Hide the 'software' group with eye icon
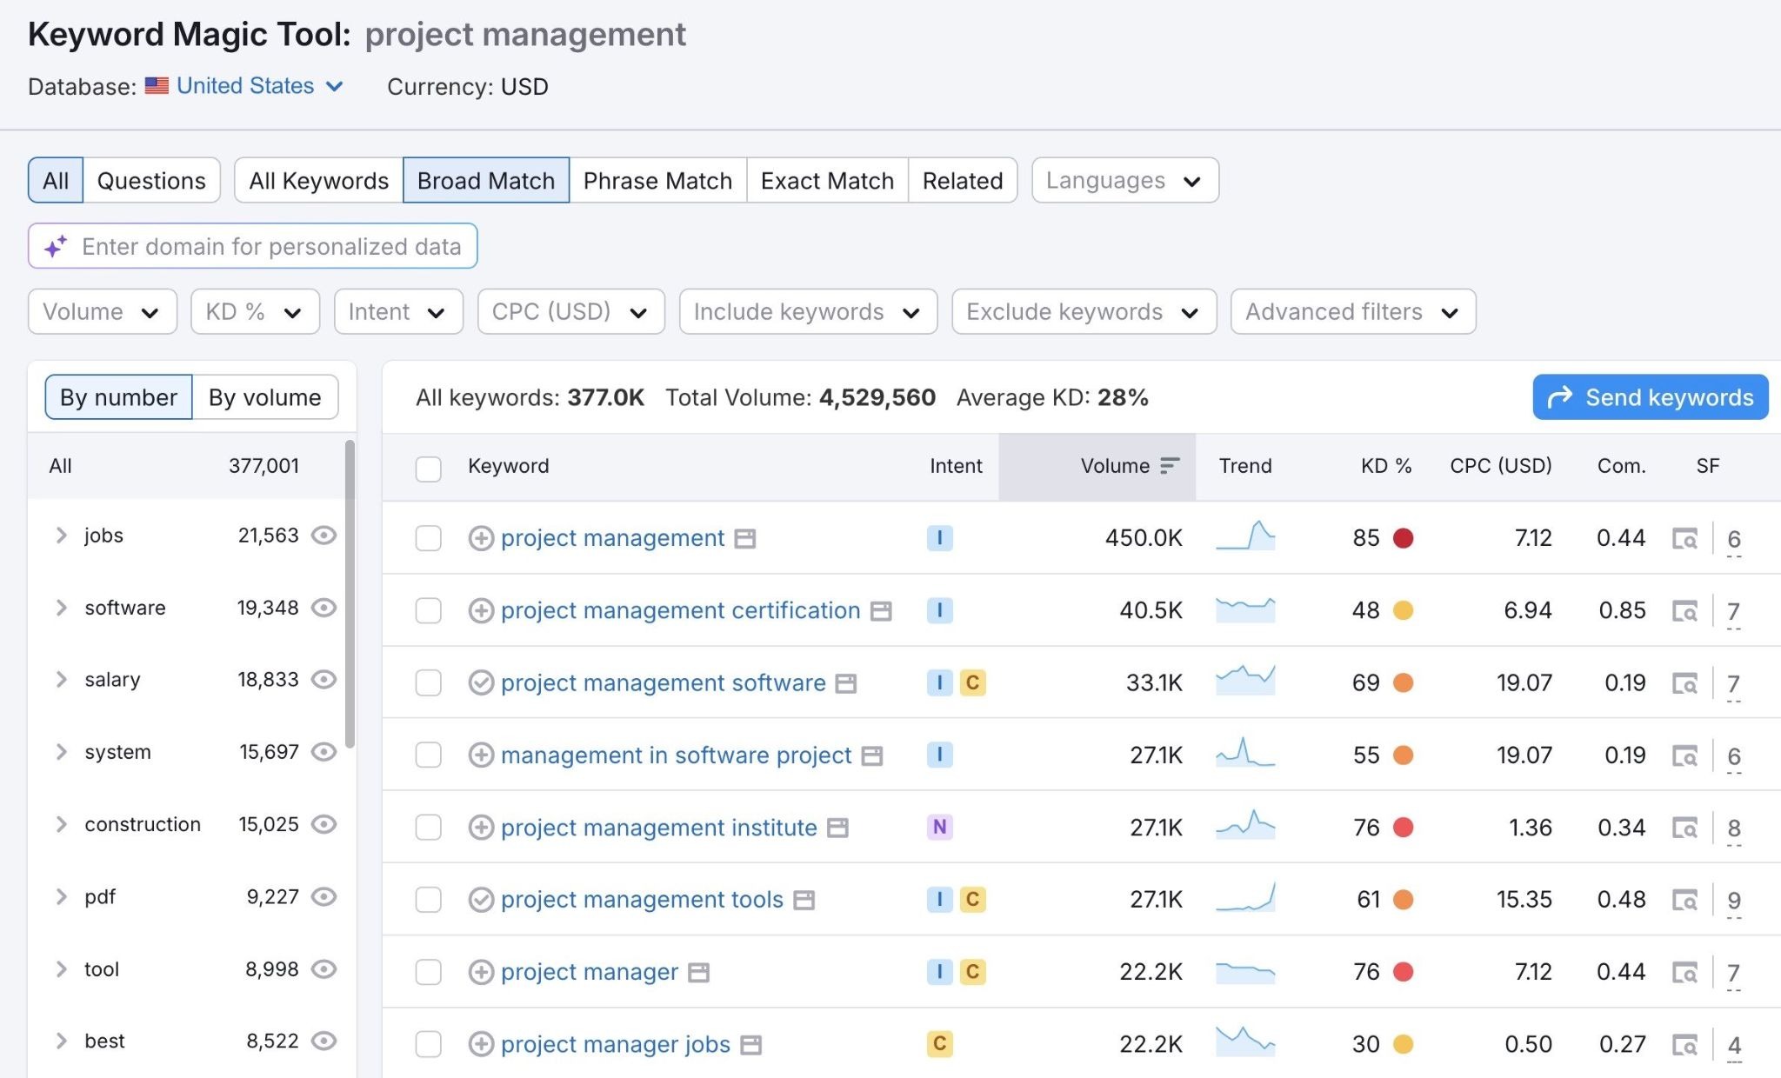The image size is (1781, 1078). pyautogui.click(x=324, y=607)
